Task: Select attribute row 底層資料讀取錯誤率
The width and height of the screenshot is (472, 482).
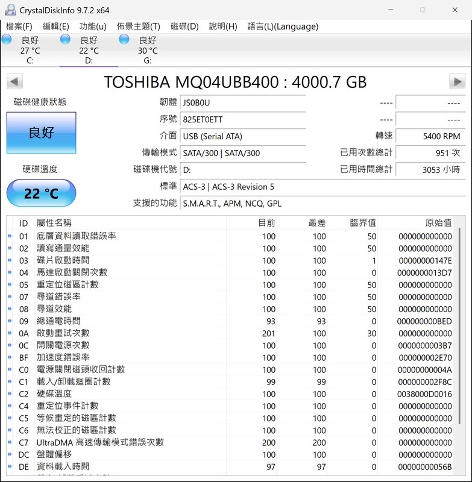Action: tap(230, 236)
